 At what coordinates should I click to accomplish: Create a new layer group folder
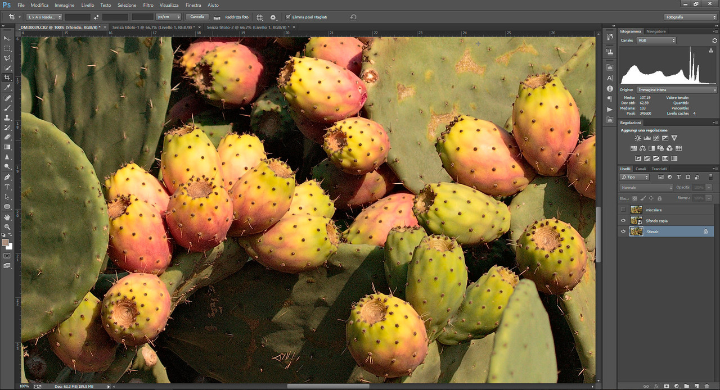(x=687, y=386)
